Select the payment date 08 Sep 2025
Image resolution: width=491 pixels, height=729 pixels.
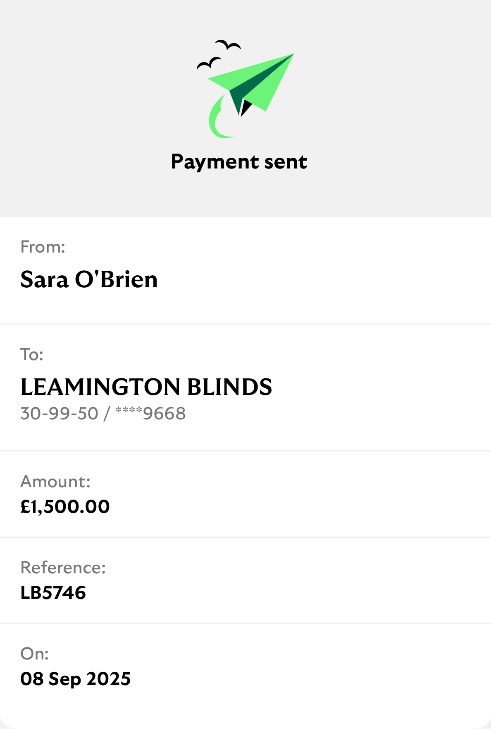click(75, 679)
